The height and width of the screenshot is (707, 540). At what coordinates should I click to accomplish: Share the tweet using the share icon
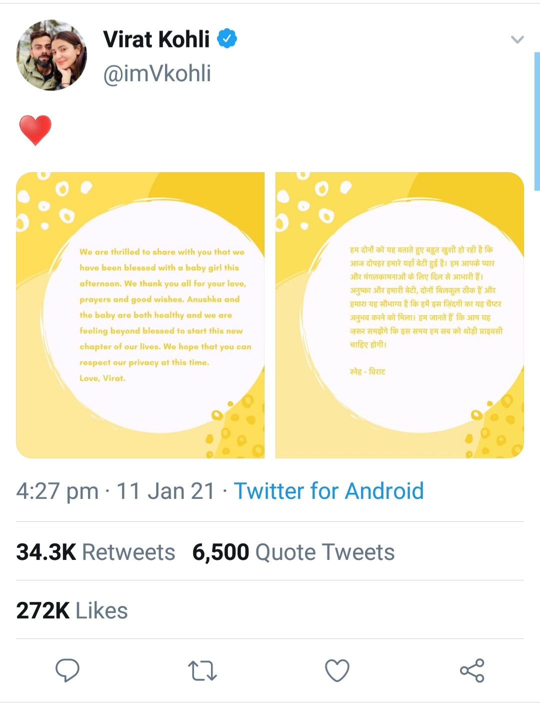472,670
